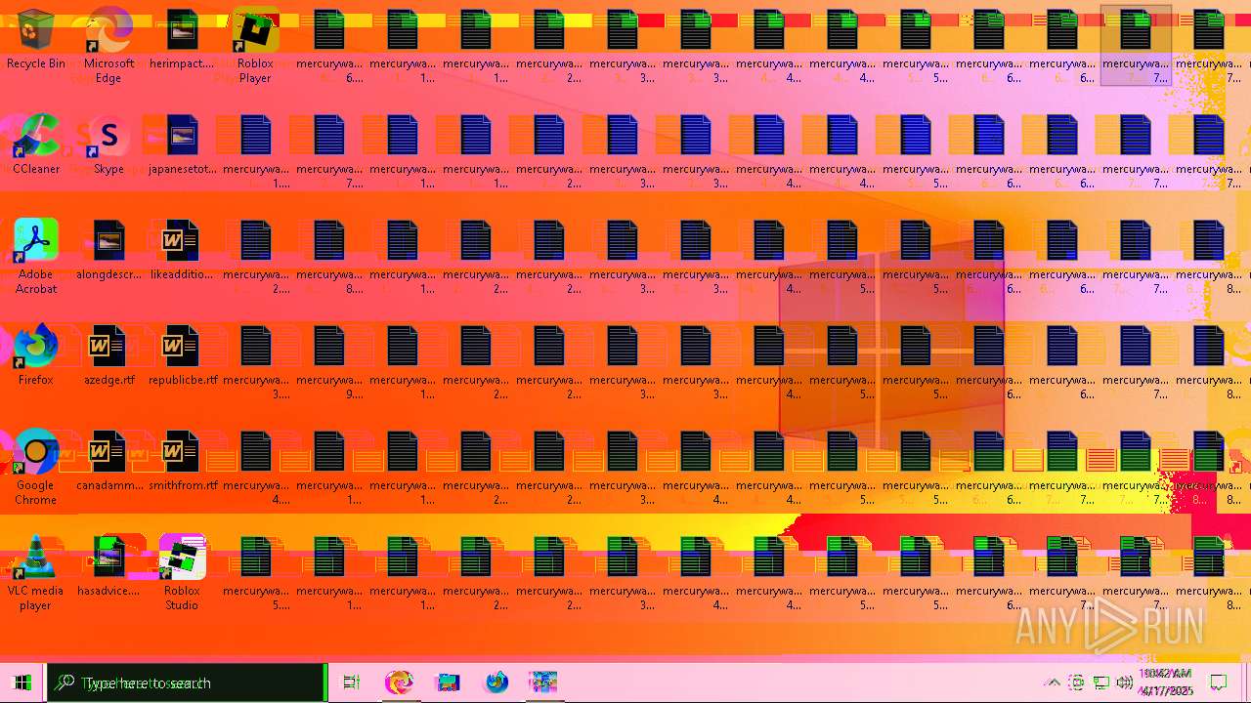Select the Google Chrome desktop shortcut
Viewport: 1251px width, 703px height.
pyautogui.click(x=36, y=468)
